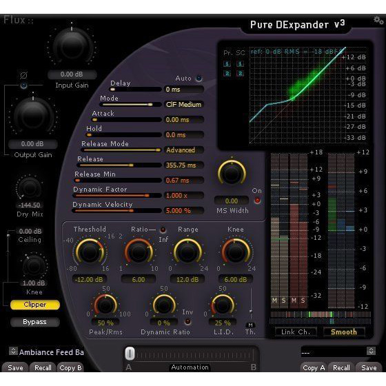Toggle the phase invert LED
Screen dimensions: 386x386
click(x=23, y=85)
